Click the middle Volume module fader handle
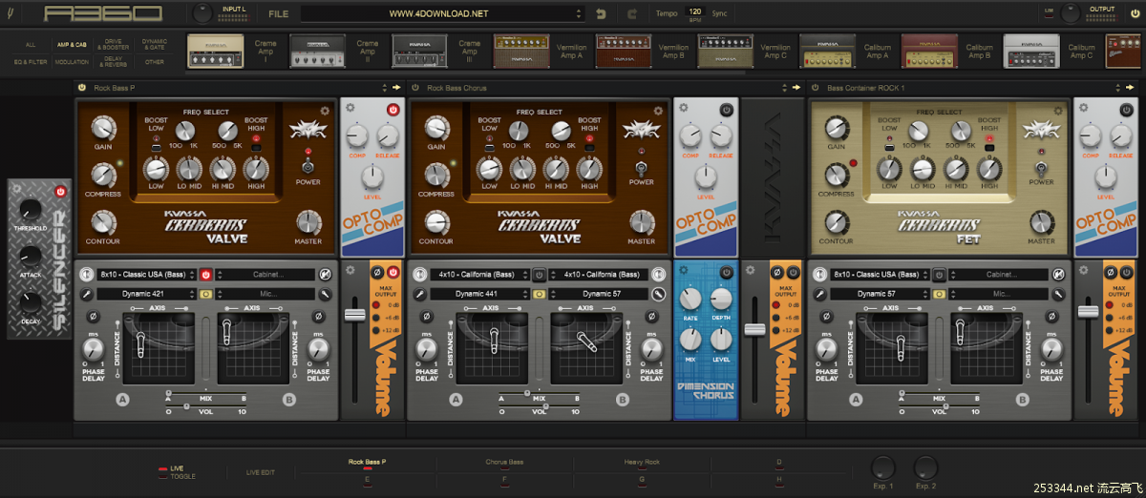This screenshot has height=498, width=1146. click(x=754, y=329)
